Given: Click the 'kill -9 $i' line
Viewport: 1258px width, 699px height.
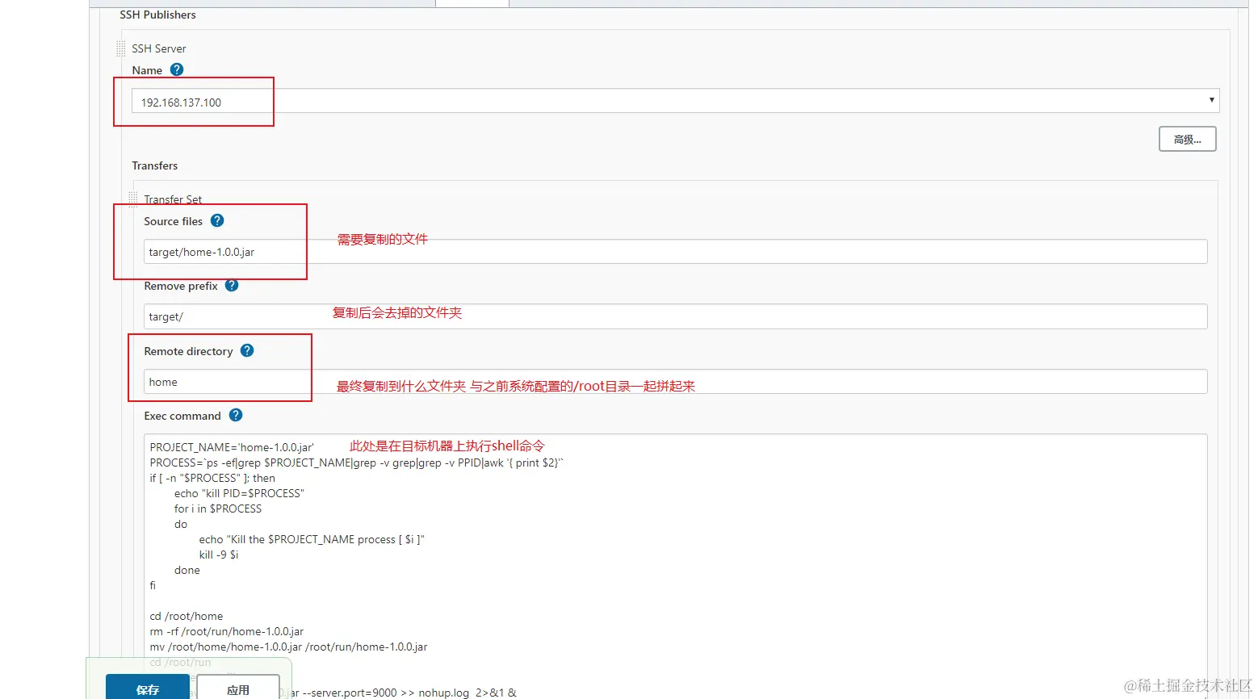Looking at the screenshot, I should [219, 555].
